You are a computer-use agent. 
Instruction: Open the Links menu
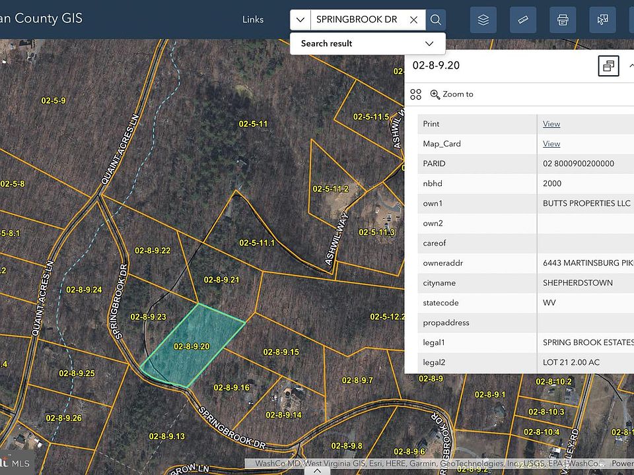point(253,19)
